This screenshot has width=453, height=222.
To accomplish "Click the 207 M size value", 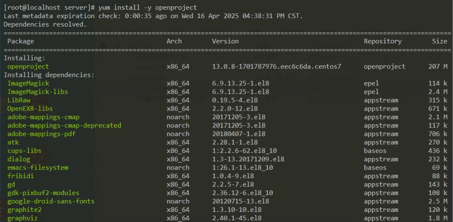I will click(438, 66).
